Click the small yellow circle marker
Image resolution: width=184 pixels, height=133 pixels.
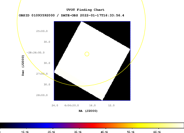pyautogui.click(x=87, y=54)
